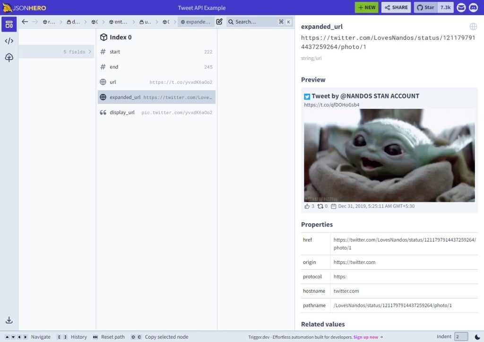Click the Twitter icon in preview title
Viewport: 484px width, 342px height.
307,96
